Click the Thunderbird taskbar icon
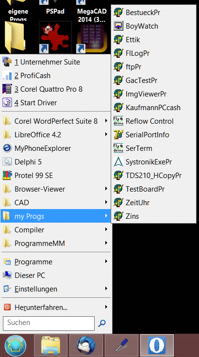 pyautogui.click(x=86, y=345)
